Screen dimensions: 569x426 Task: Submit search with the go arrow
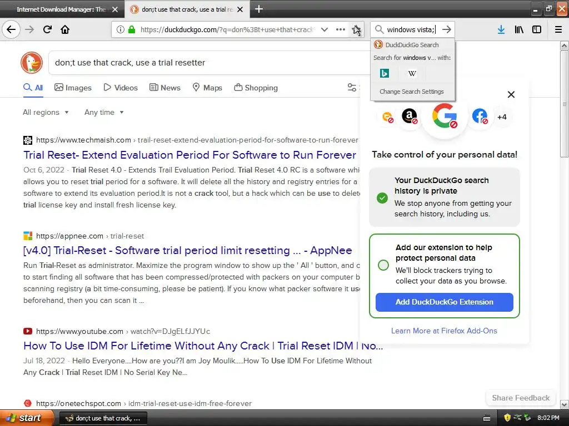tap(447, 29)
